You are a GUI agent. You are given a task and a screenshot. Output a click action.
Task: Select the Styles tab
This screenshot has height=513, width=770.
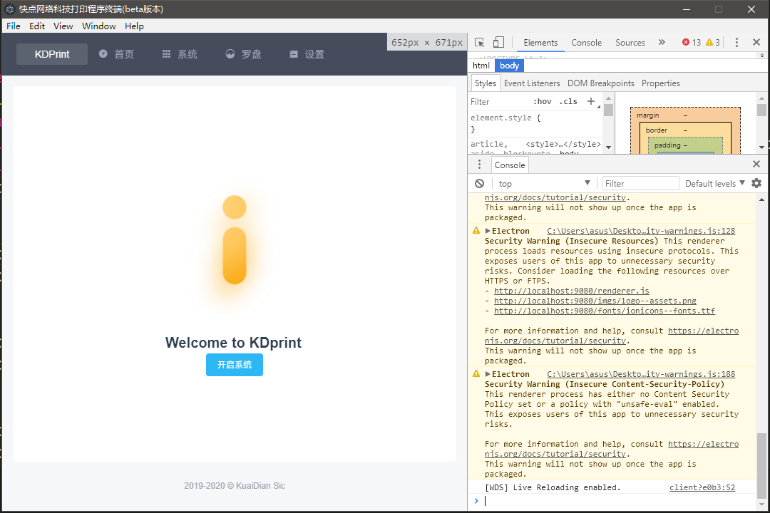[486, 83]
